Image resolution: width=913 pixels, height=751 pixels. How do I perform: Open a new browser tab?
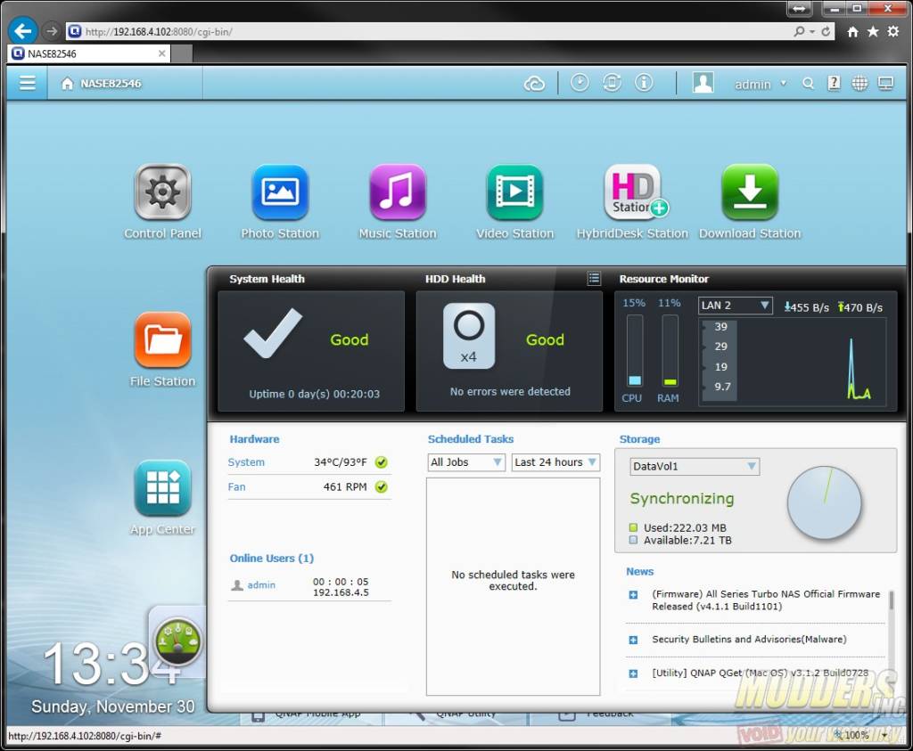click(182, 54)
